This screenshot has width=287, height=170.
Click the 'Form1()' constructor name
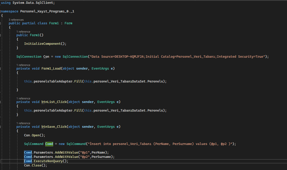(x=37, y=35)
